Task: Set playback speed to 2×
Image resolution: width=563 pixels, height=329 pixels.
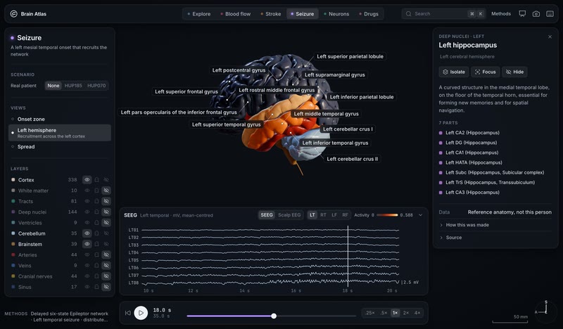Action: pyautogui.click(x=406, y=313)
